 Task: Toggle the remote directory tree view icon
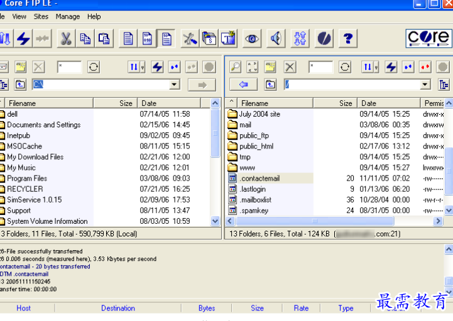pos(444,85)
